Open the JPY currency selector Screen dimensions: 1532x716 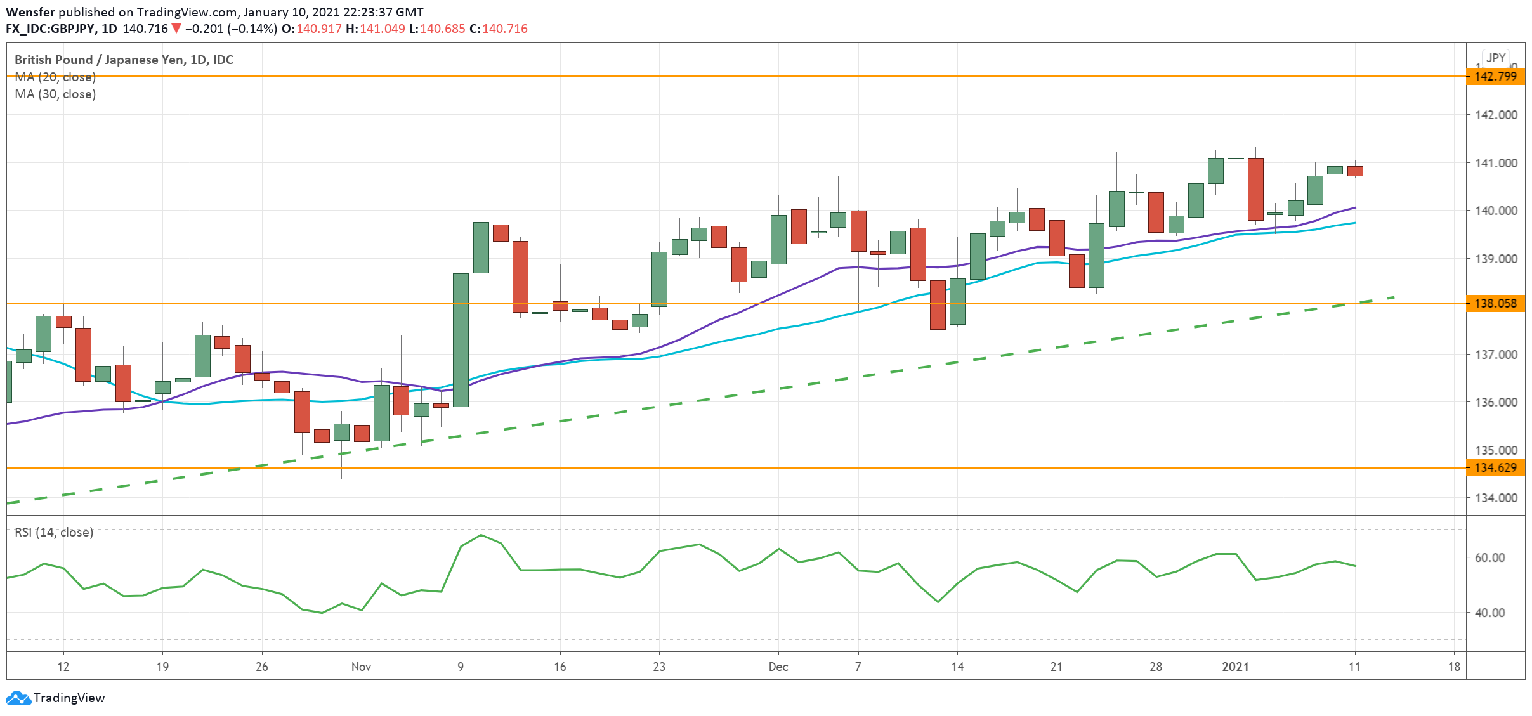(x=1495, y=58)
